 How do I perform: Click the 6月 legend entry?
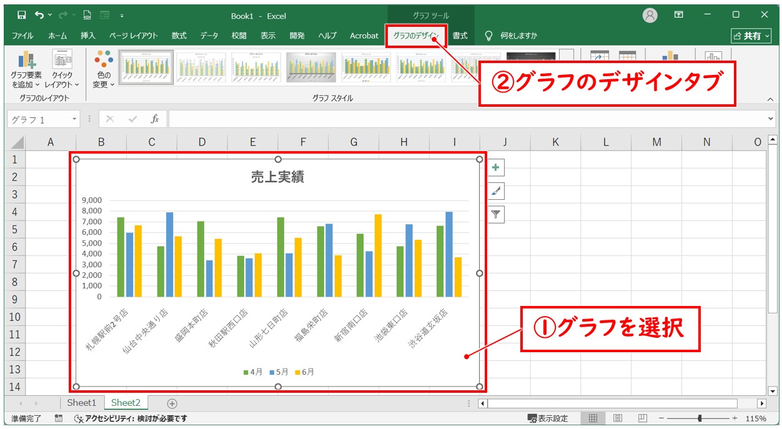[x=305, y=372]
